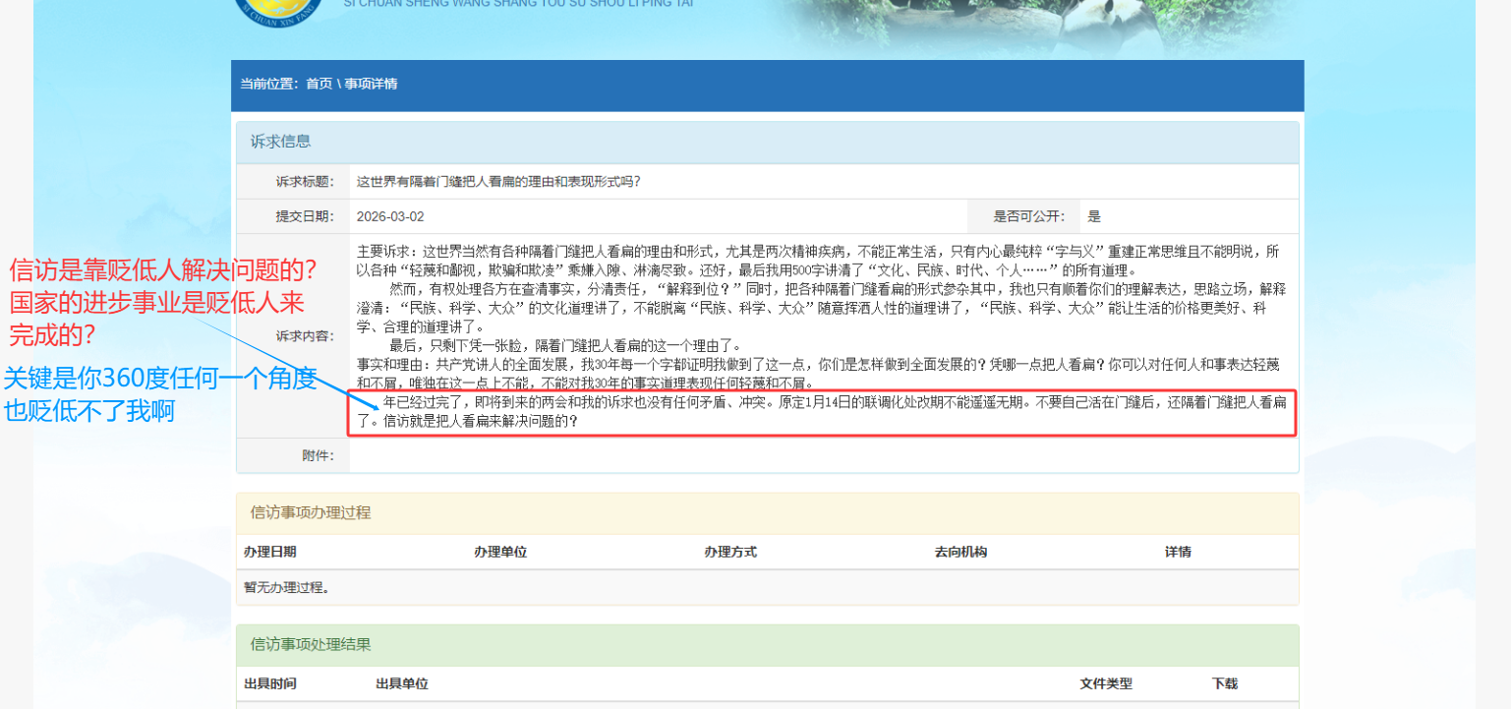1511x709 pixels.
Task: Click 事项详情 in the breadcrumb
Action: (371, 85)
